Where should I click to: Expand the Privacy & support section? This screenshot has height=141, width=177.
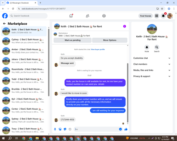click(152, 76)
